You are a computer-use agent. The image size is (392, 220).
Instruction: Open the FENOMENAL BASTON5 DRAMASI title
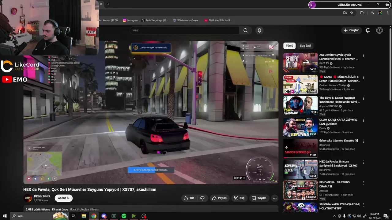pyautogui.click(x=334, y=184)
